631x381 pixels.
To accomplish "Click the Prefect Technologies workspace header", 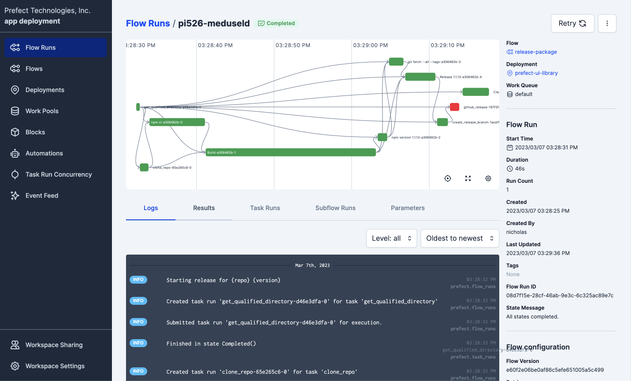I will (47, 16).
